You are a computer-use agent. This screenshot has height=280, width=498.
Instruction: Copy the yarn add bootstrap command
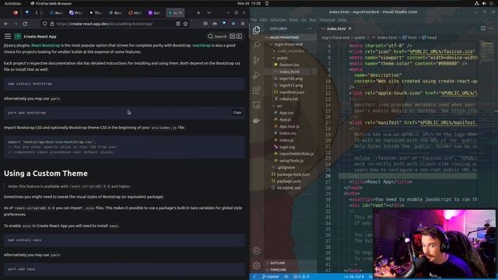(x=237, y=112)
